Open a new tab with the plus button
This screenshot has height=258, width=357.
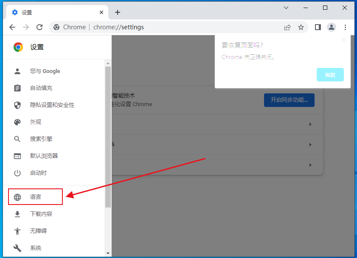118,12
